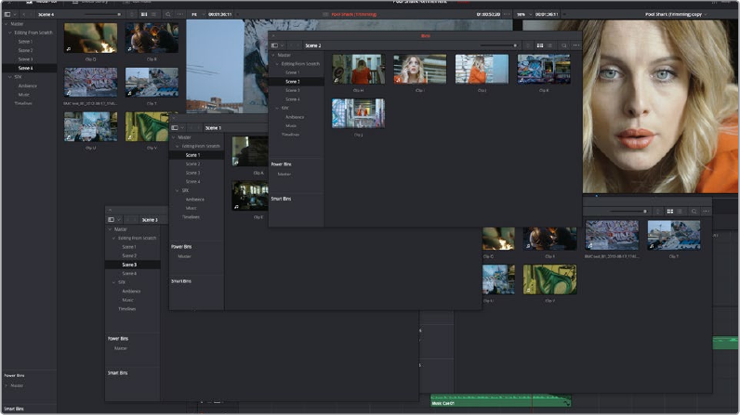Viewport: 740px width, 415px height.
Task: Open Fit zoom dropdown of source viewer
Action: point(197,14)
